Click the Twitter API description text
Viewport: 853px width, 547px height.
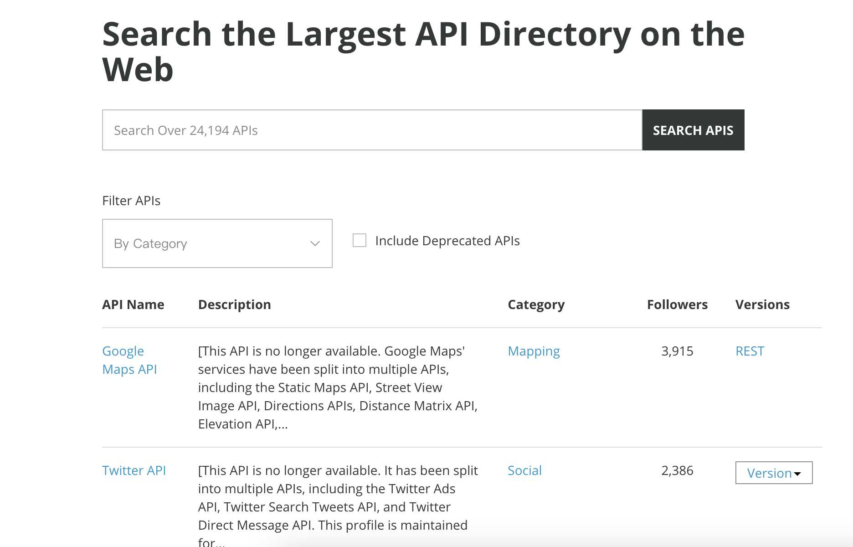[x=338, y=506]
